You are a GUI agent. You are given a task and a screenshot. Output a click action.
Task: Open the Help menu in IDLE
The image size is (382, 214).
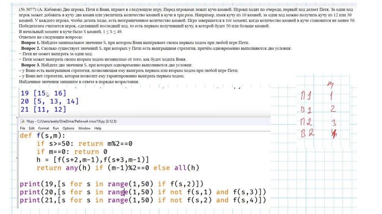point(98,128)
